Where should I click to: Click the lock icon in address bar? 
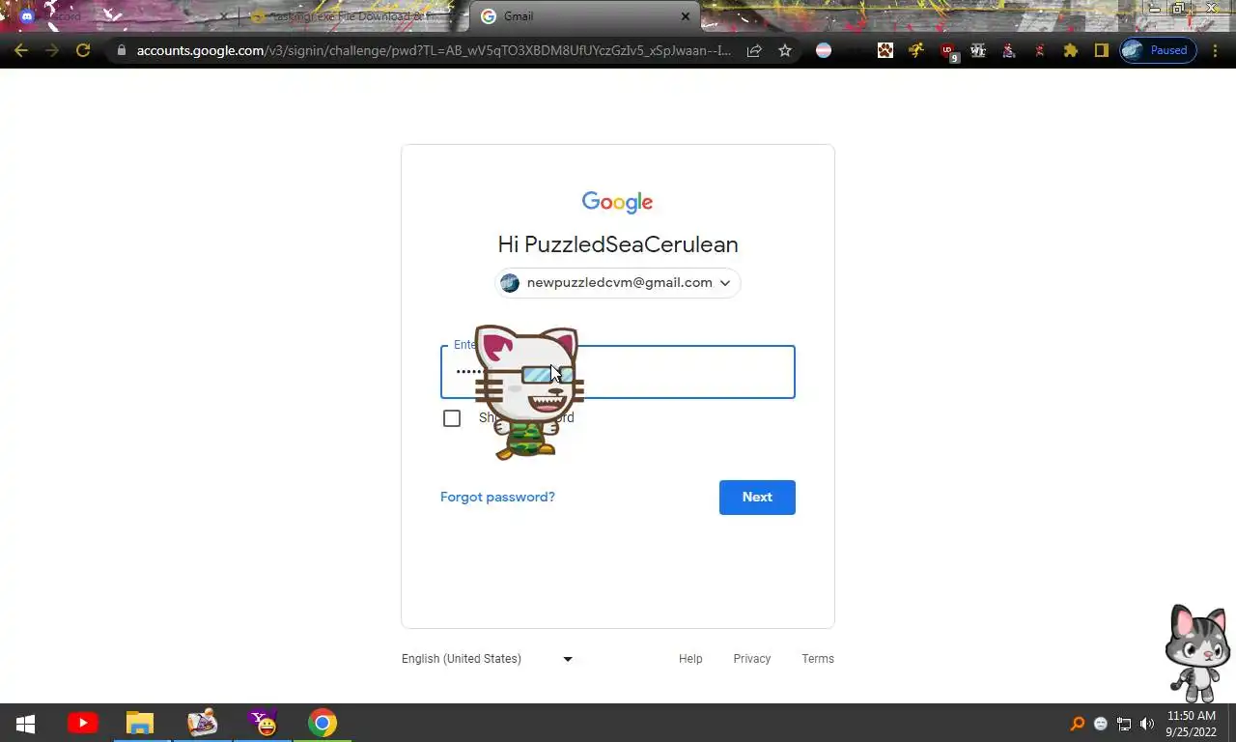point(121,50)
